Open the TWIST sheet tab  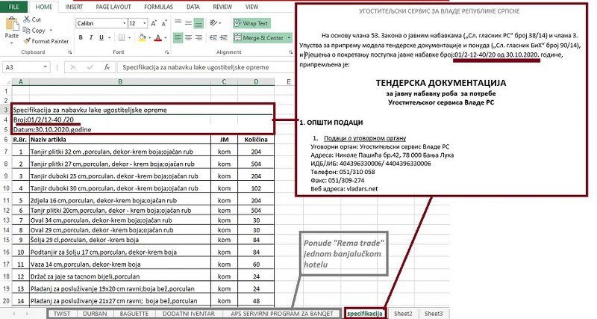[x=62, y=314]
